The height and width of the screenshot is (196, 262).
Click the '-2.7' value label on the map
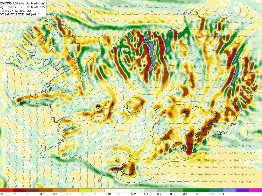[161, 43]
